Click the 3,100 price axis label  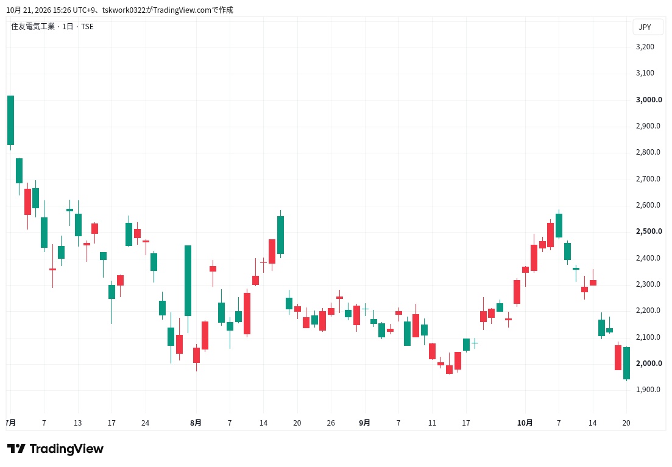coord(645,73)
